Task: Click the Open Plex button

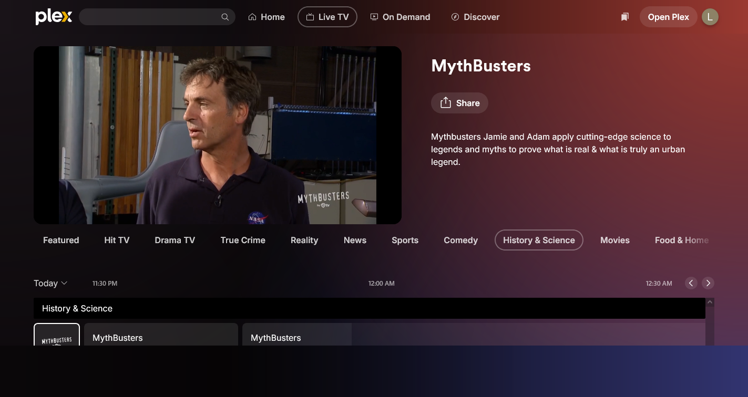Action: point(668,17)
